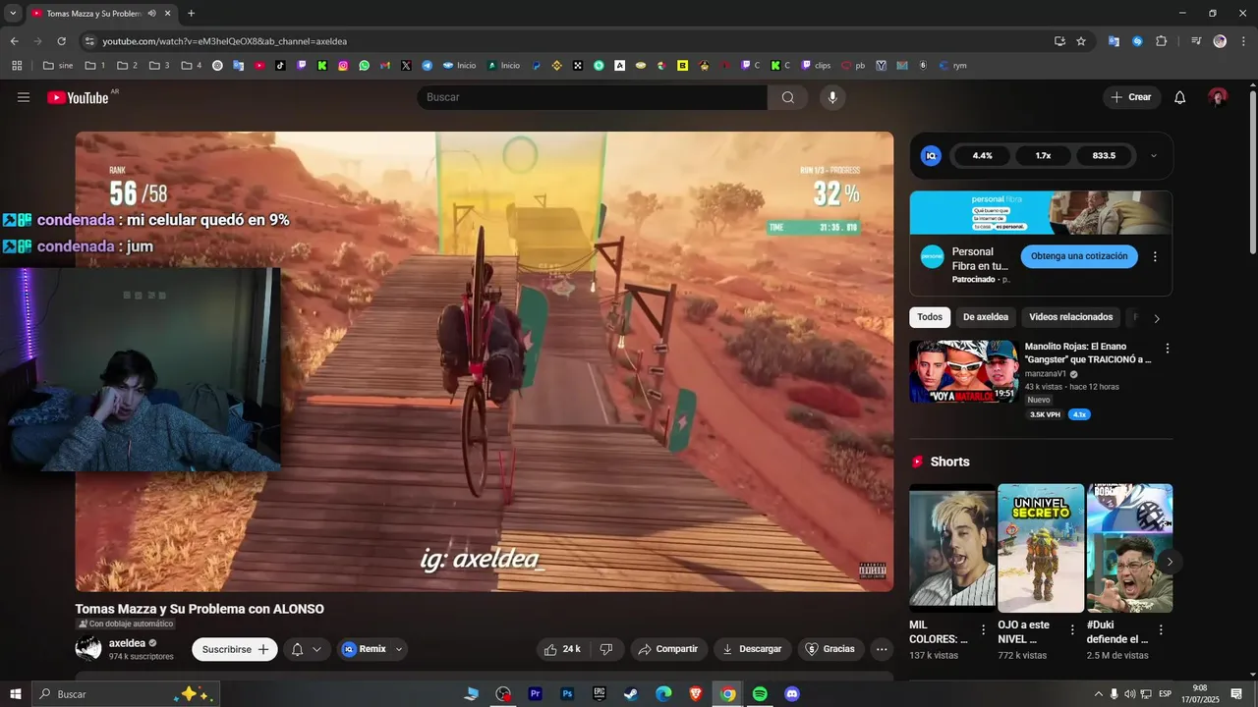
Task: Start voice search with the microphone
Action: [x=832, y=97]
